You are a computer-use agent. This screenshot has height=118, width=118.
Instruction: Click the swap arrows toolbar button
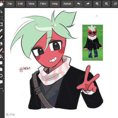click(x=115, y=4)
